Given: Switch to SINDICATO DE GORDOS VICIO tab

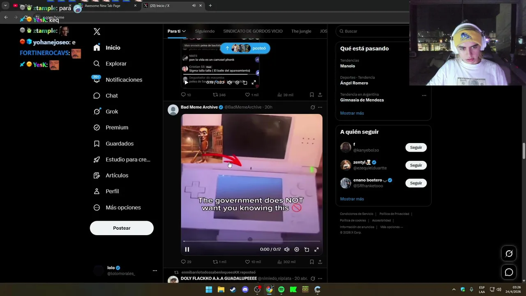Looking at the screenshot, I should (x=253, y=31).
